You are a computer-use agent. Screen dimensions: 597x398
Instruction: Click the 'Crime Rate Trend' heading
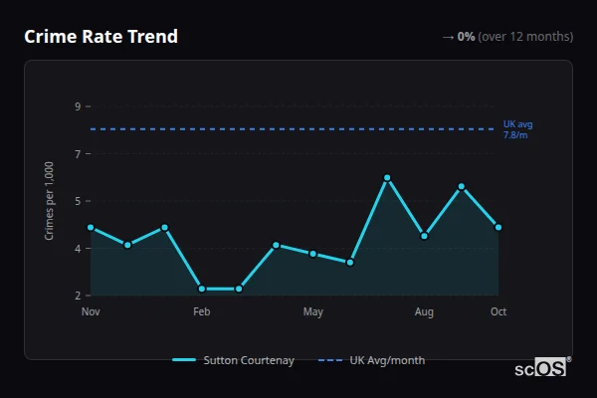[100, 37]
